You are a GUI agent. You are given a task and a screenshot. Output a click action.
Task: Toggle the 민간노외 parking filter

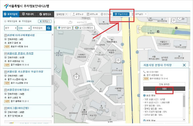pyautogui.click(x=106, y=14)
